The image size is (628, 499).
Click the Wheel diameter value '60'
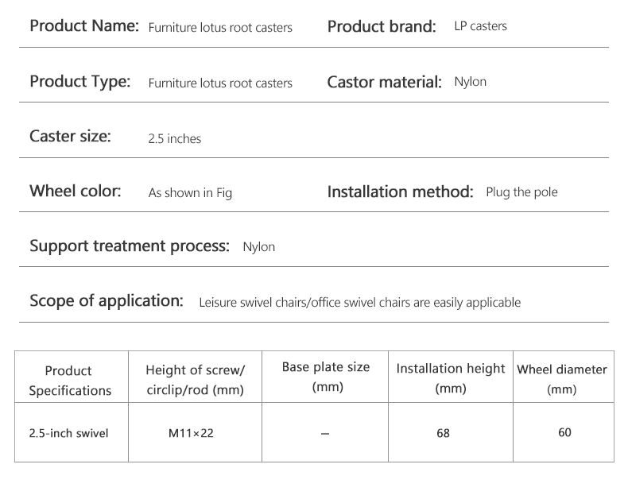[x=564, y=432]
